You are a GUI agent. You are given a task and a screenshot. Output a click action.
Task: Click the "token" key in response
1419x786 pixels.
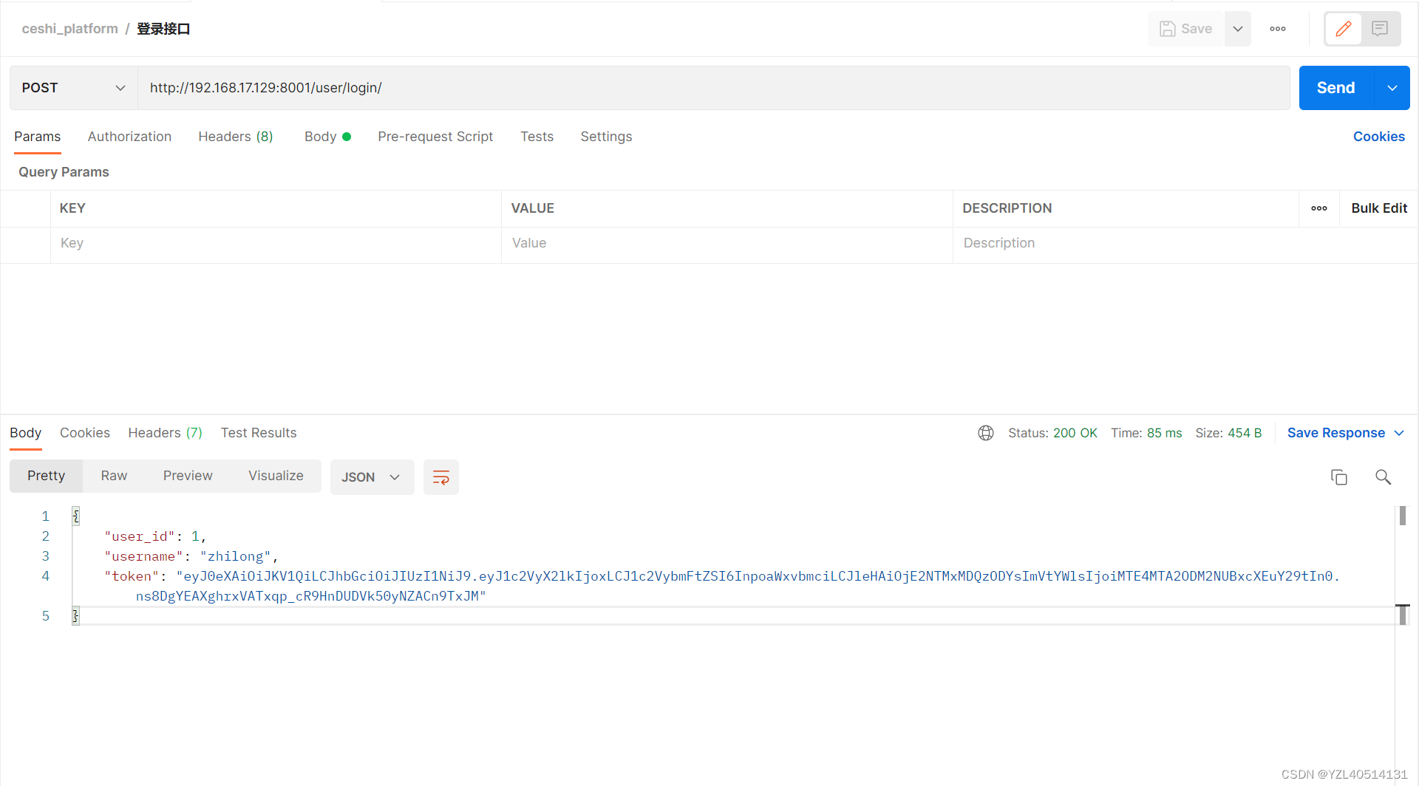132,577
